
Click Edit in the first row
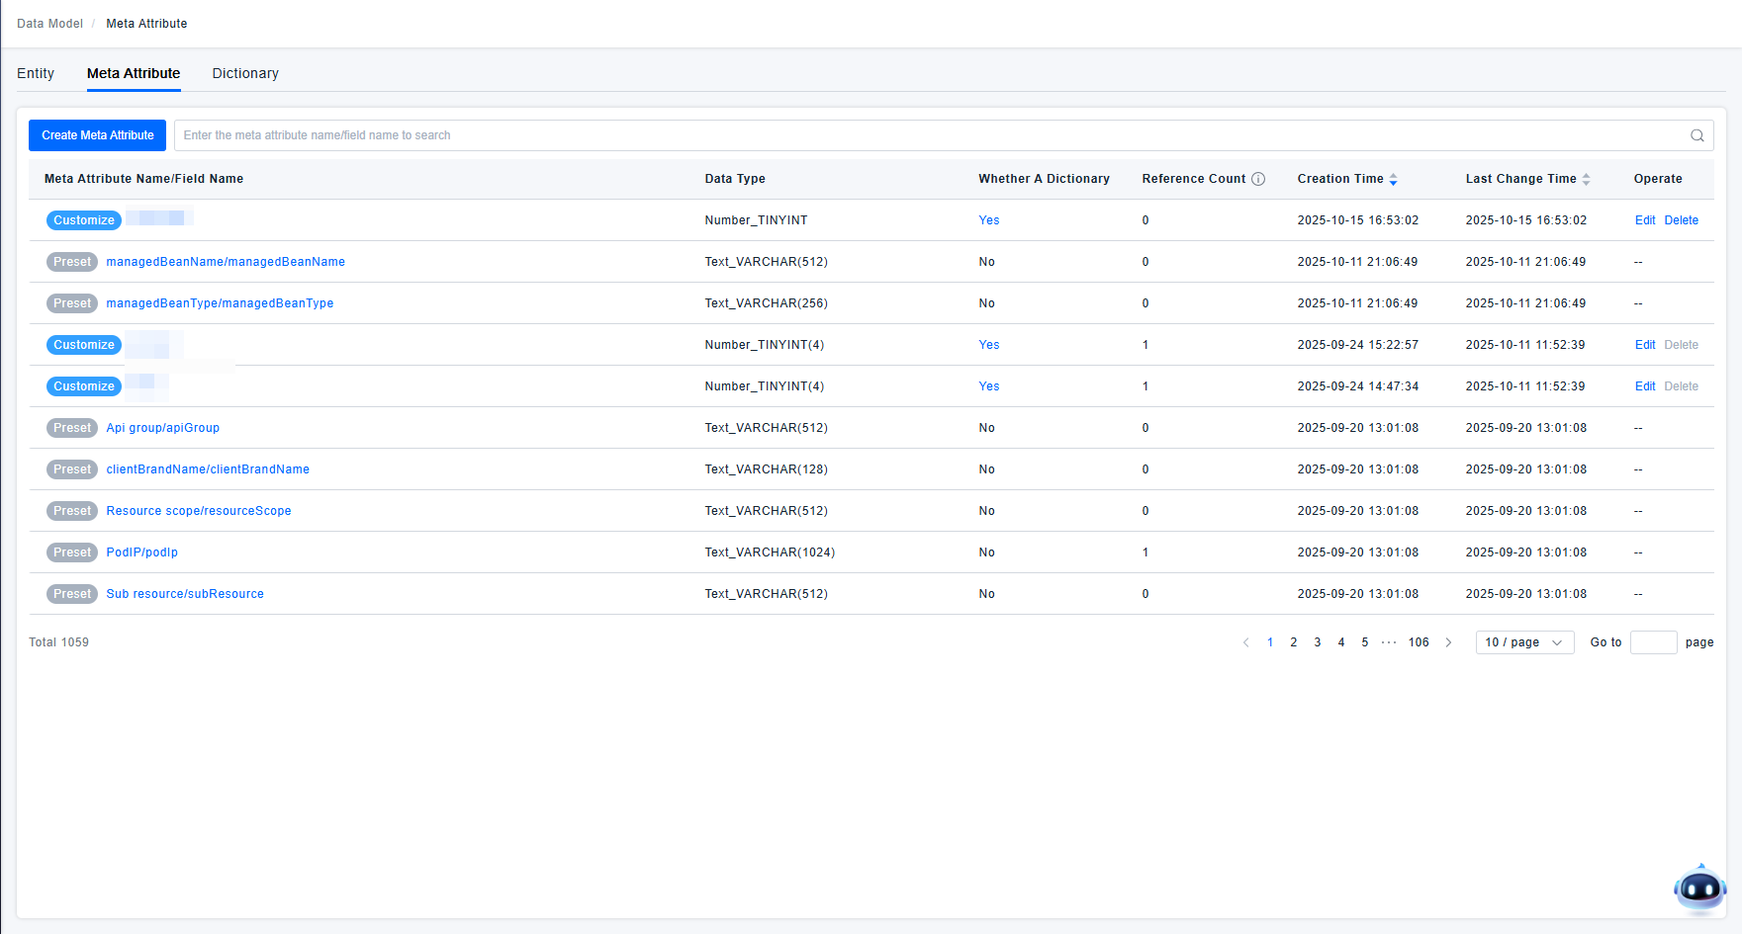click(x=1644, y=220)
